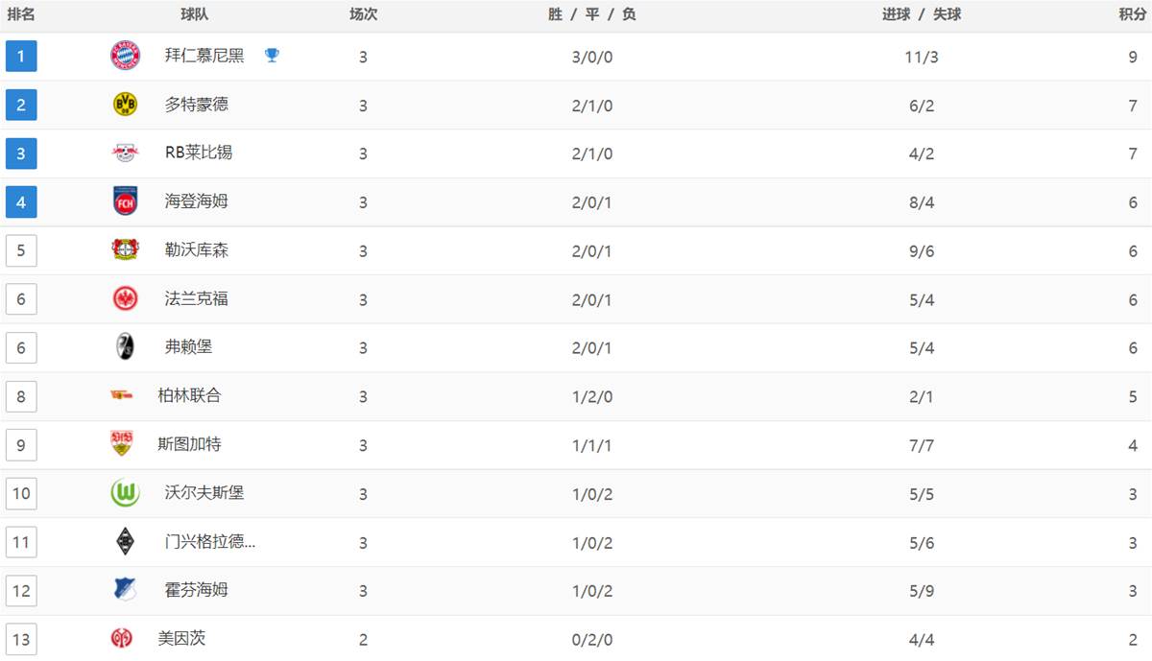The height and width of the screenshot is (661, 1152).
Task: Click the Mönchengladbach diamond logo
Action: point(125,542)
